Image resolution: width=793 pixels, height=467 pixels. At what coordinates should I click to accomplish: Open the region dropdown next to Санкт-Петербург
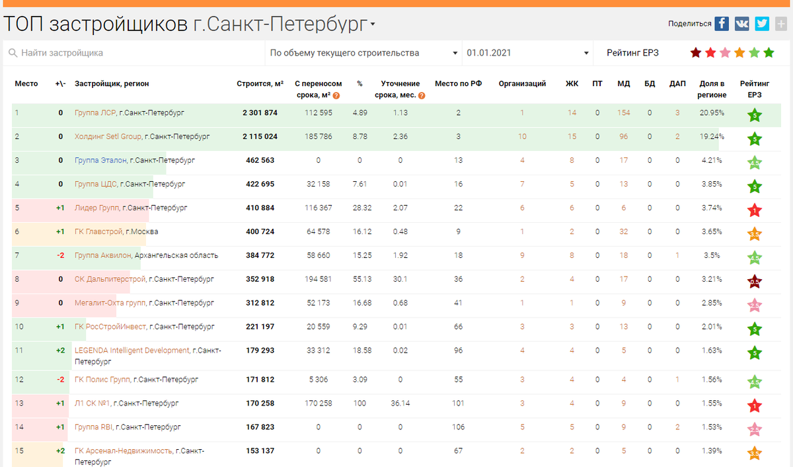[373, 25]
